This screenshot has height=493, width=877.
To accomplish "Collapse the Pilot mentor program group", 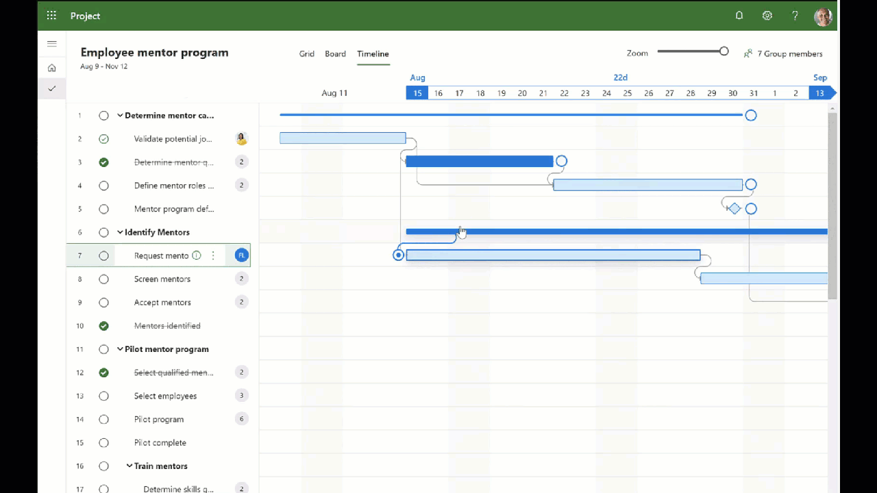I will pyautogui.click(x=120, y=349).
